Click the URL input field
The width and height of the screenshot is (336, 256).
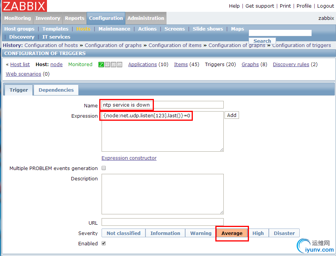click(x=162, y=222)
